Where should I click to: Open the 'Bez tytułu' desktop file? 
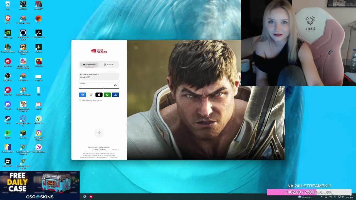(x=38, y=78)
